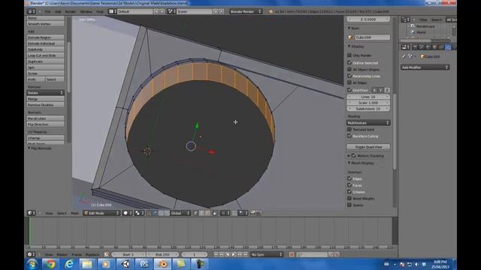Open the Help menu
This screenshot has width=481, height=270.
(100, 11)
